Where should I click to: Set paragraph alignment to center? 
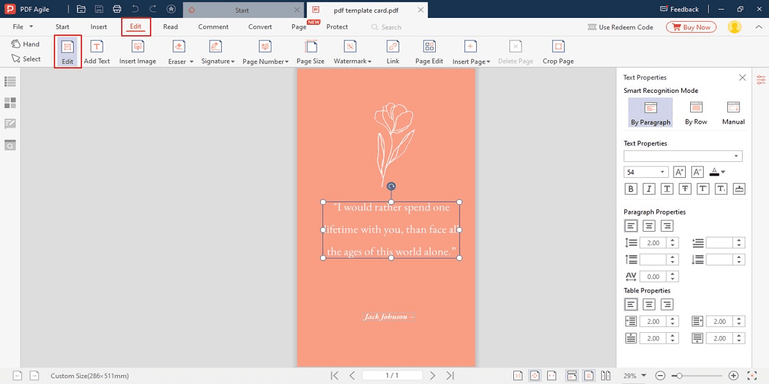[x=649, y=226]
